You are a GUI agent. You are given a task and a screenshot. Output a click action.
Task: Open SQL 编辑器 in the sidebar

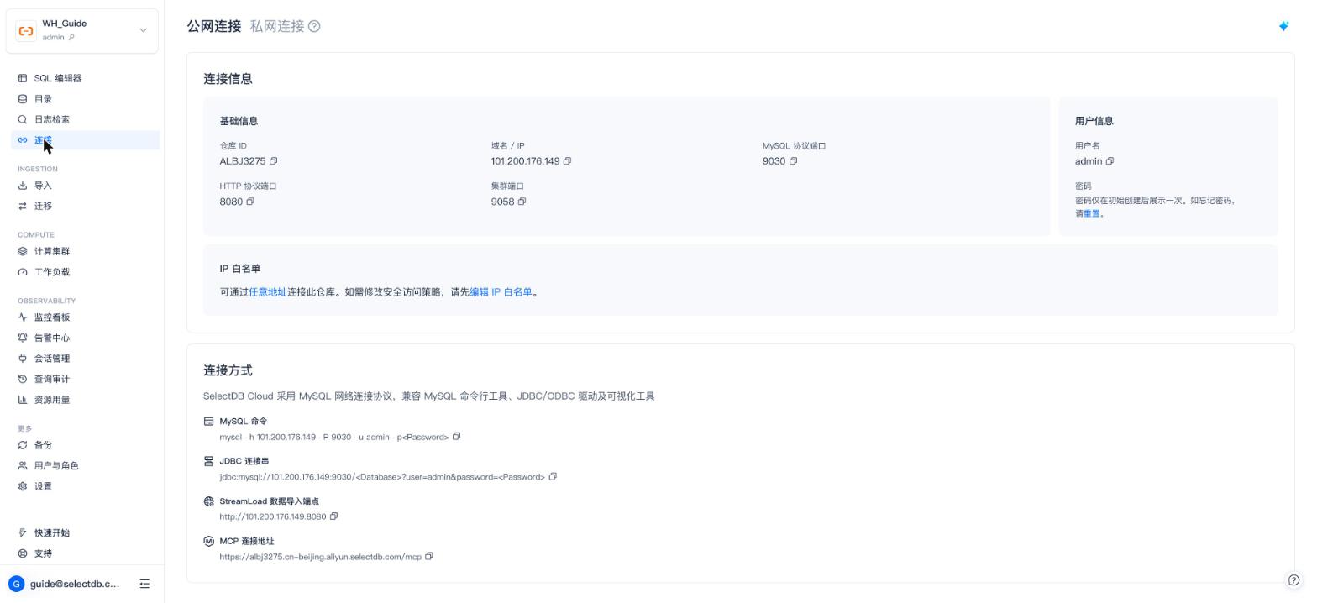coord(85,78)
